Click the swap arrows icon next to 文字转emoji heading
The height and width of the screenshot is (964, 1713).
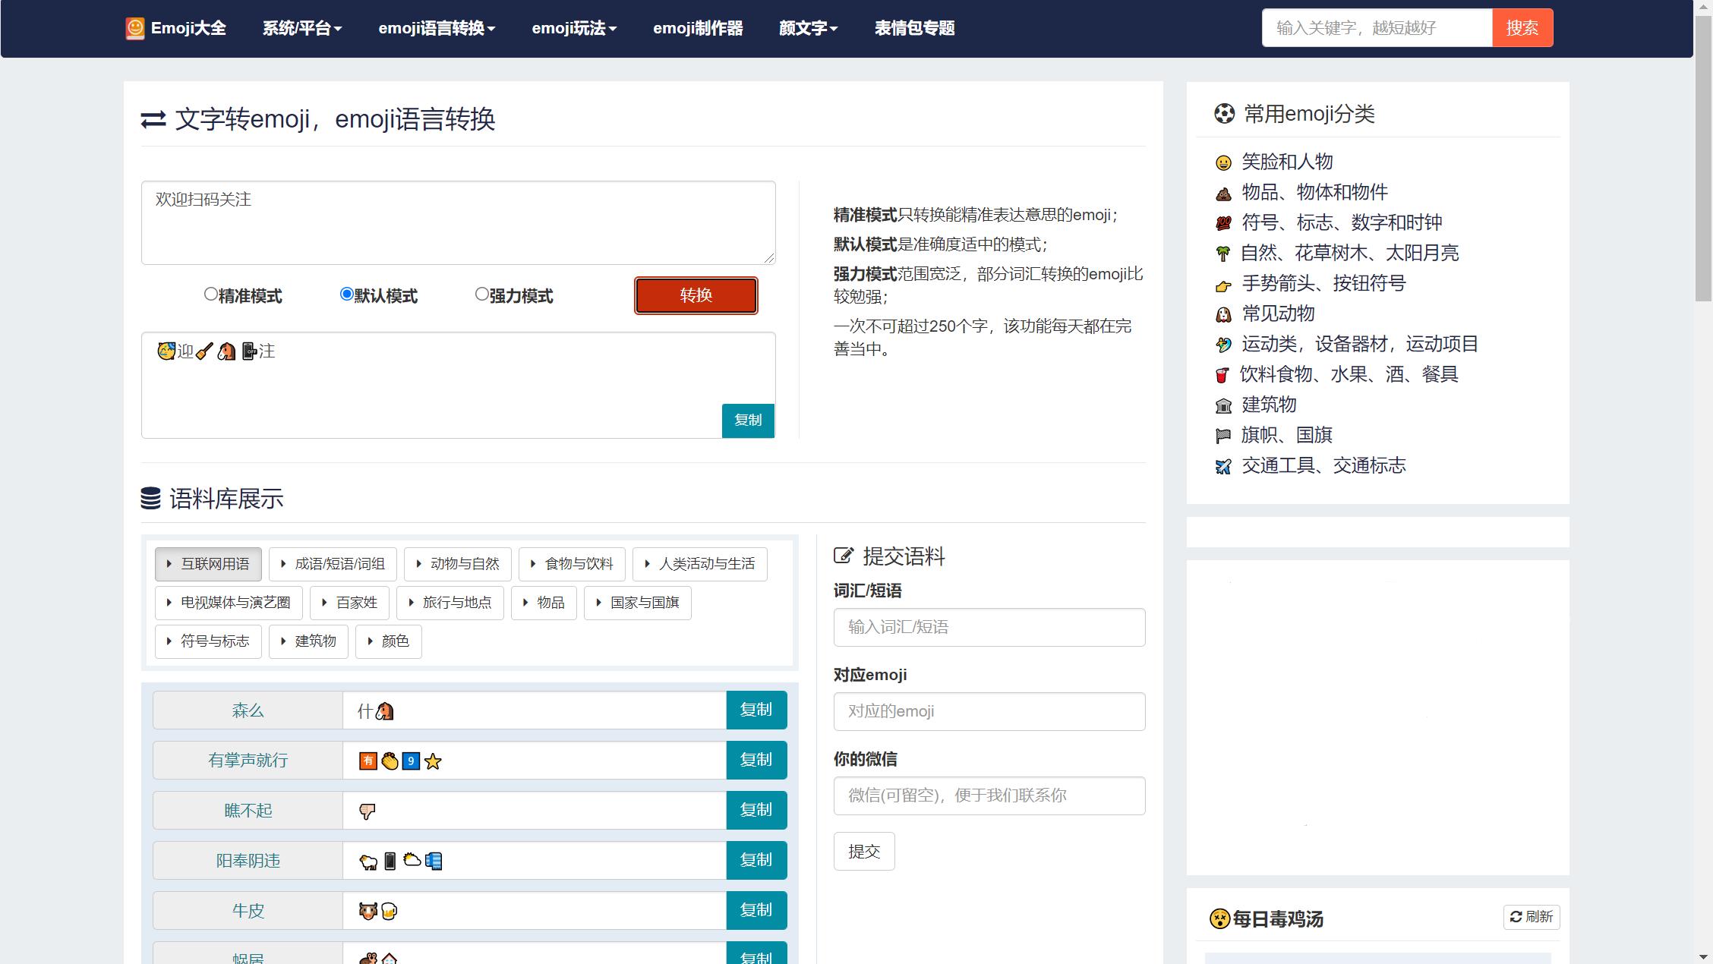point(153,118)
